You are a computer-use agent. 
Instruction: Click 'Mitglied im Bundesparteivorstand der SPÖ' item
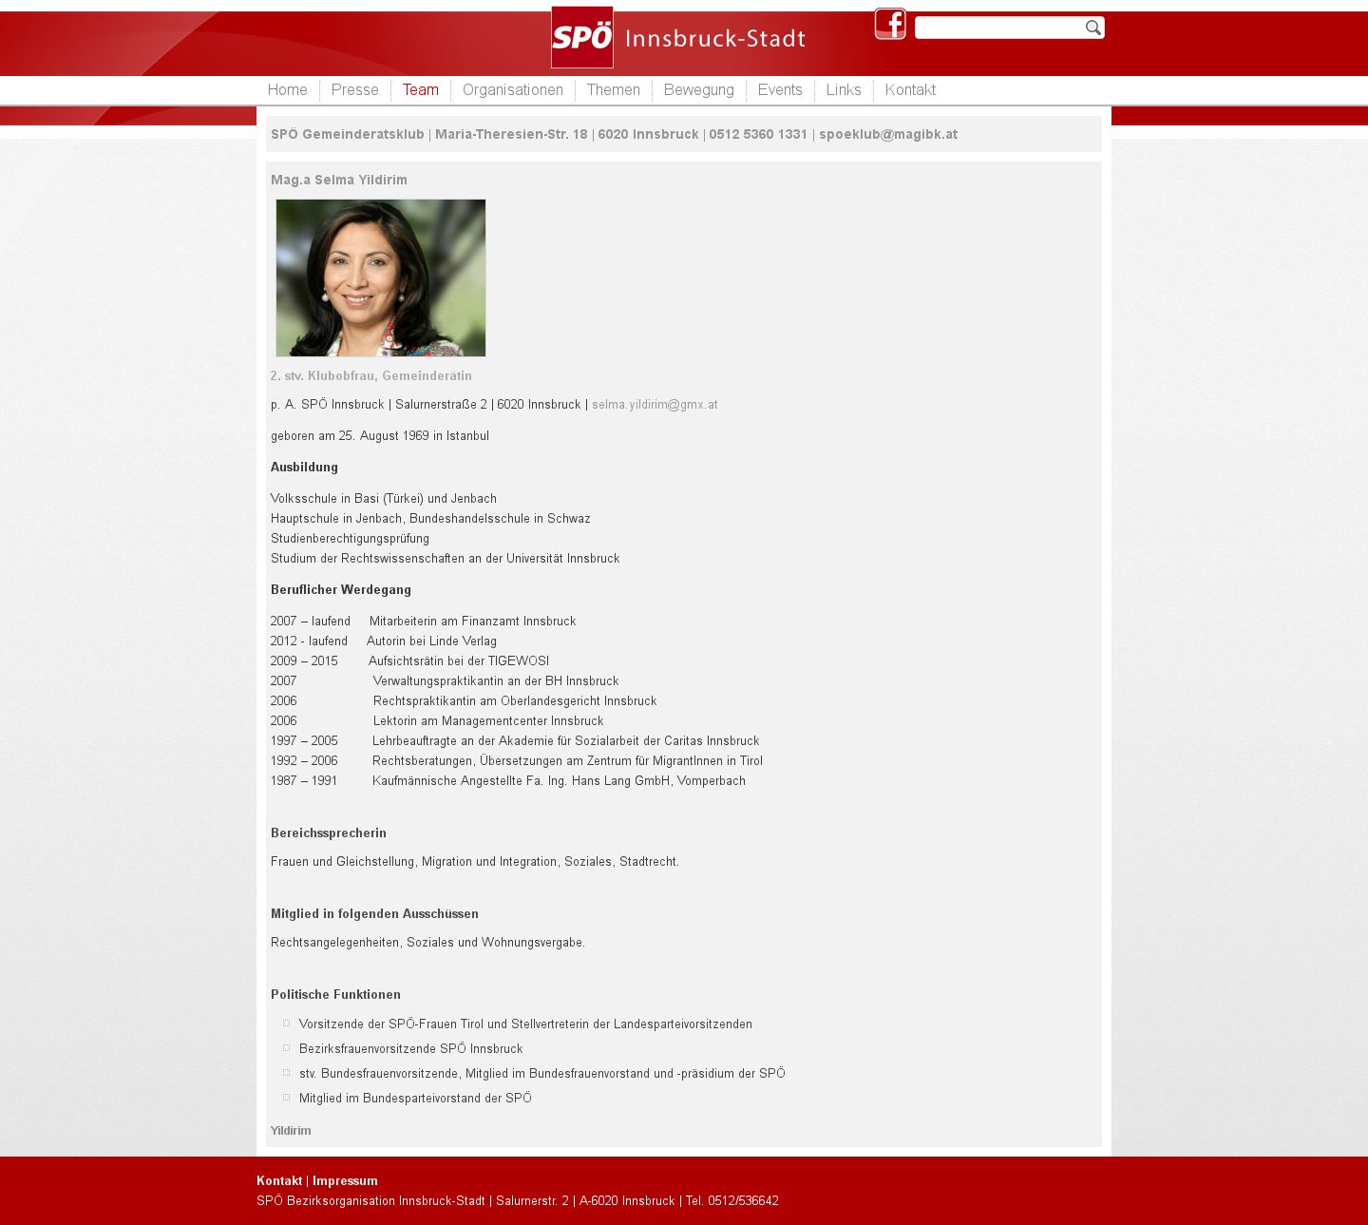(x=415, y=1098)
